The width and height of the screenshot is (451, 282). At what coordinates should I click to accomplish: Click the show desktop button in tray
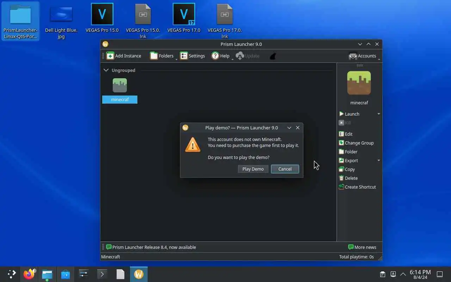tap(440, 274)
